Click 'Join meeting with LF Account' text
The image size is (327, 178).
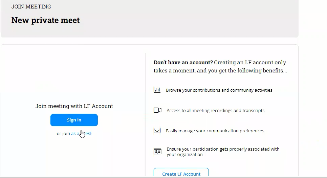click(x=74, y=106)
